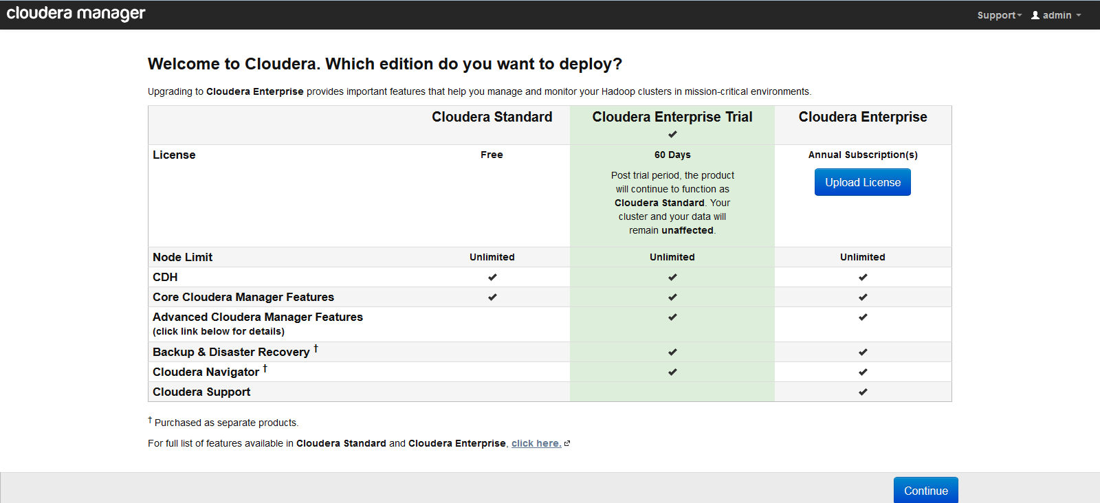Select the Cloudera Standard edition column header

[x=492, y=117]
